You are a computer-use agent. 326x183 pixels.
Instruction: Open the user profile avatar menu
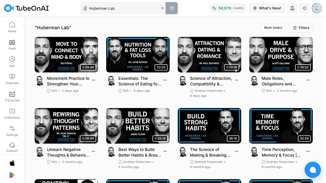click(317, 8)
